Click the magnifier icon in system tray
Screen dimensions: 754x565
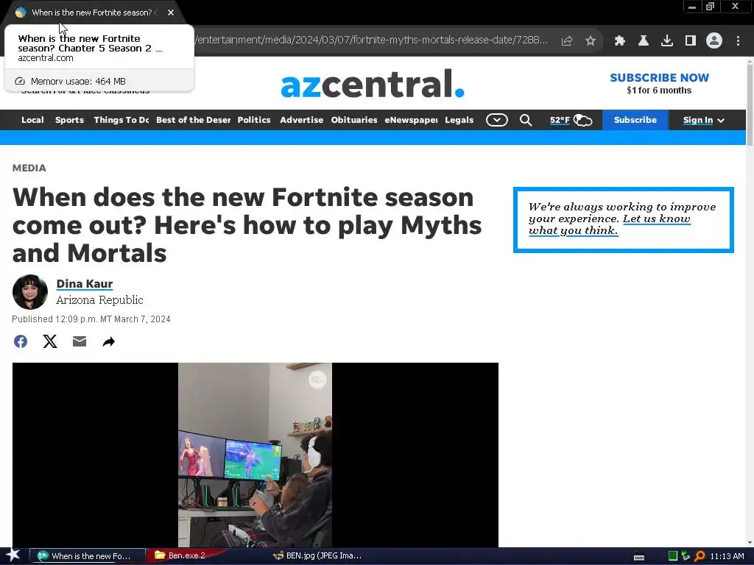pos(700,556)
